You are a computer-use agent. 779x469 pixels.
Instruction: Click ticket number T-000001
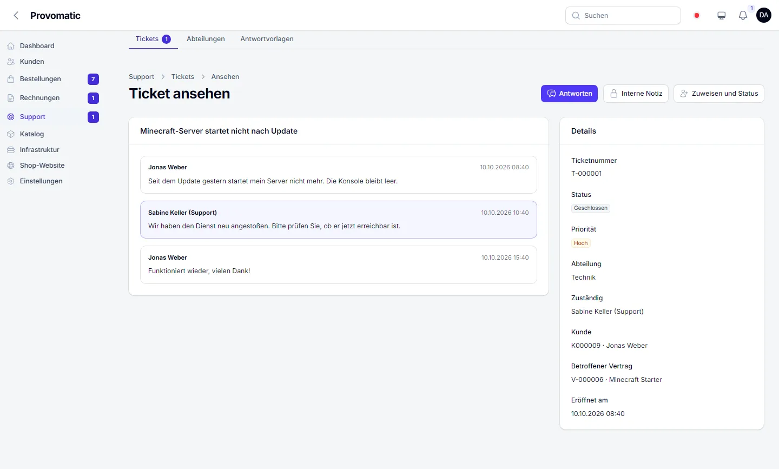[586, 174]
